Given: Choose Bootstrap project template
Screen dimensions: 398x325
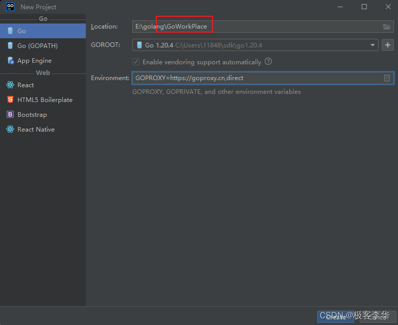Looking at the screenshot, I should (x=43, y=115).
